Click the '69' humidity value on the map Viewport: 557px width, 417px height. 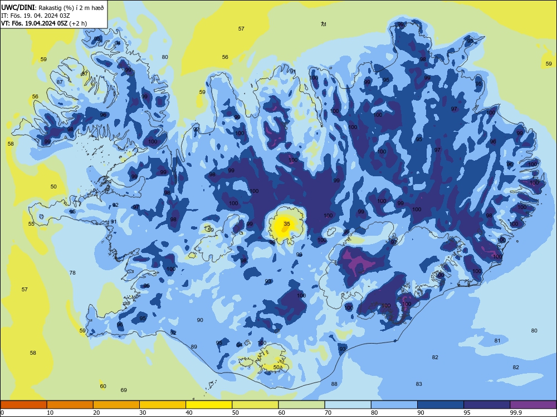[124, 390]
